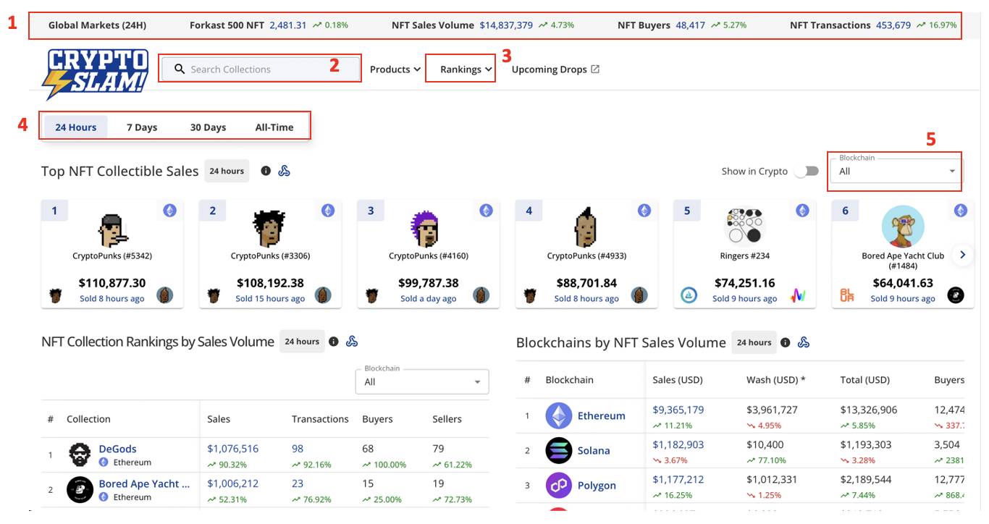989x524 pixels.
Task: Click the Ethereum badge on Ringers #234 card
Action: pyautogui.click(x=802, y=211)
